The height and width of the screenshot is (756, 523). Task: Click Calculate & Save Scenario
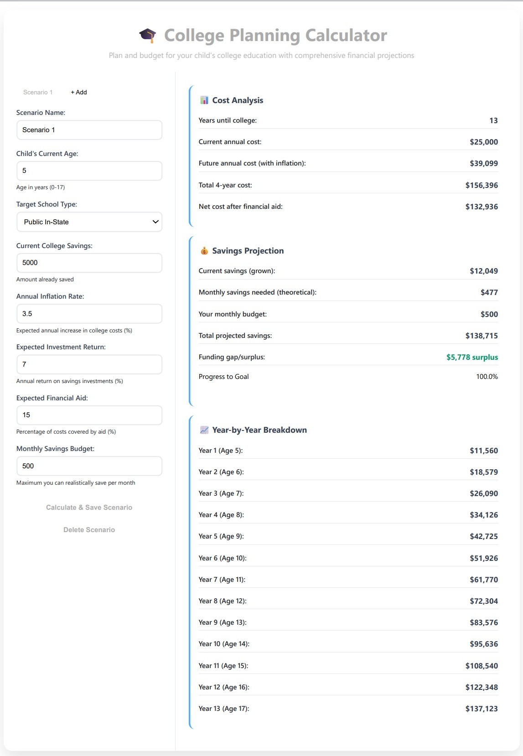89,507
